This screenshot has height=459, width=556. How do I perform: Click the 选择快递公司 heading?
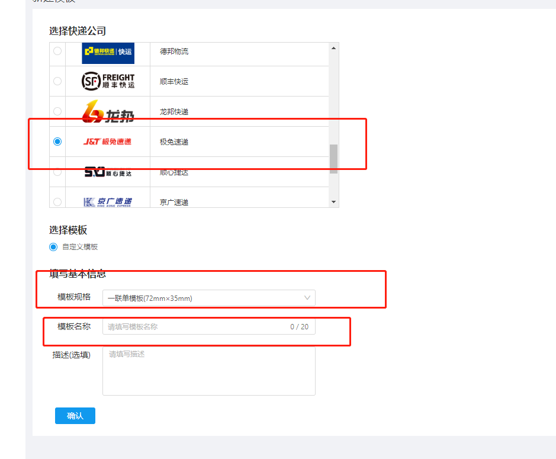(x=78, y=31)
